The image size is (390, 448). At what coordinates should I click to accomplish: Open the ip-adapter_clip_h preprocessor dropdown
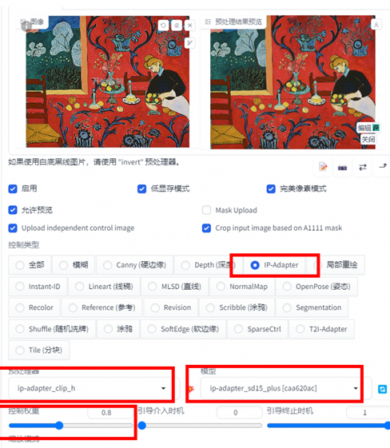coord(91,388)
